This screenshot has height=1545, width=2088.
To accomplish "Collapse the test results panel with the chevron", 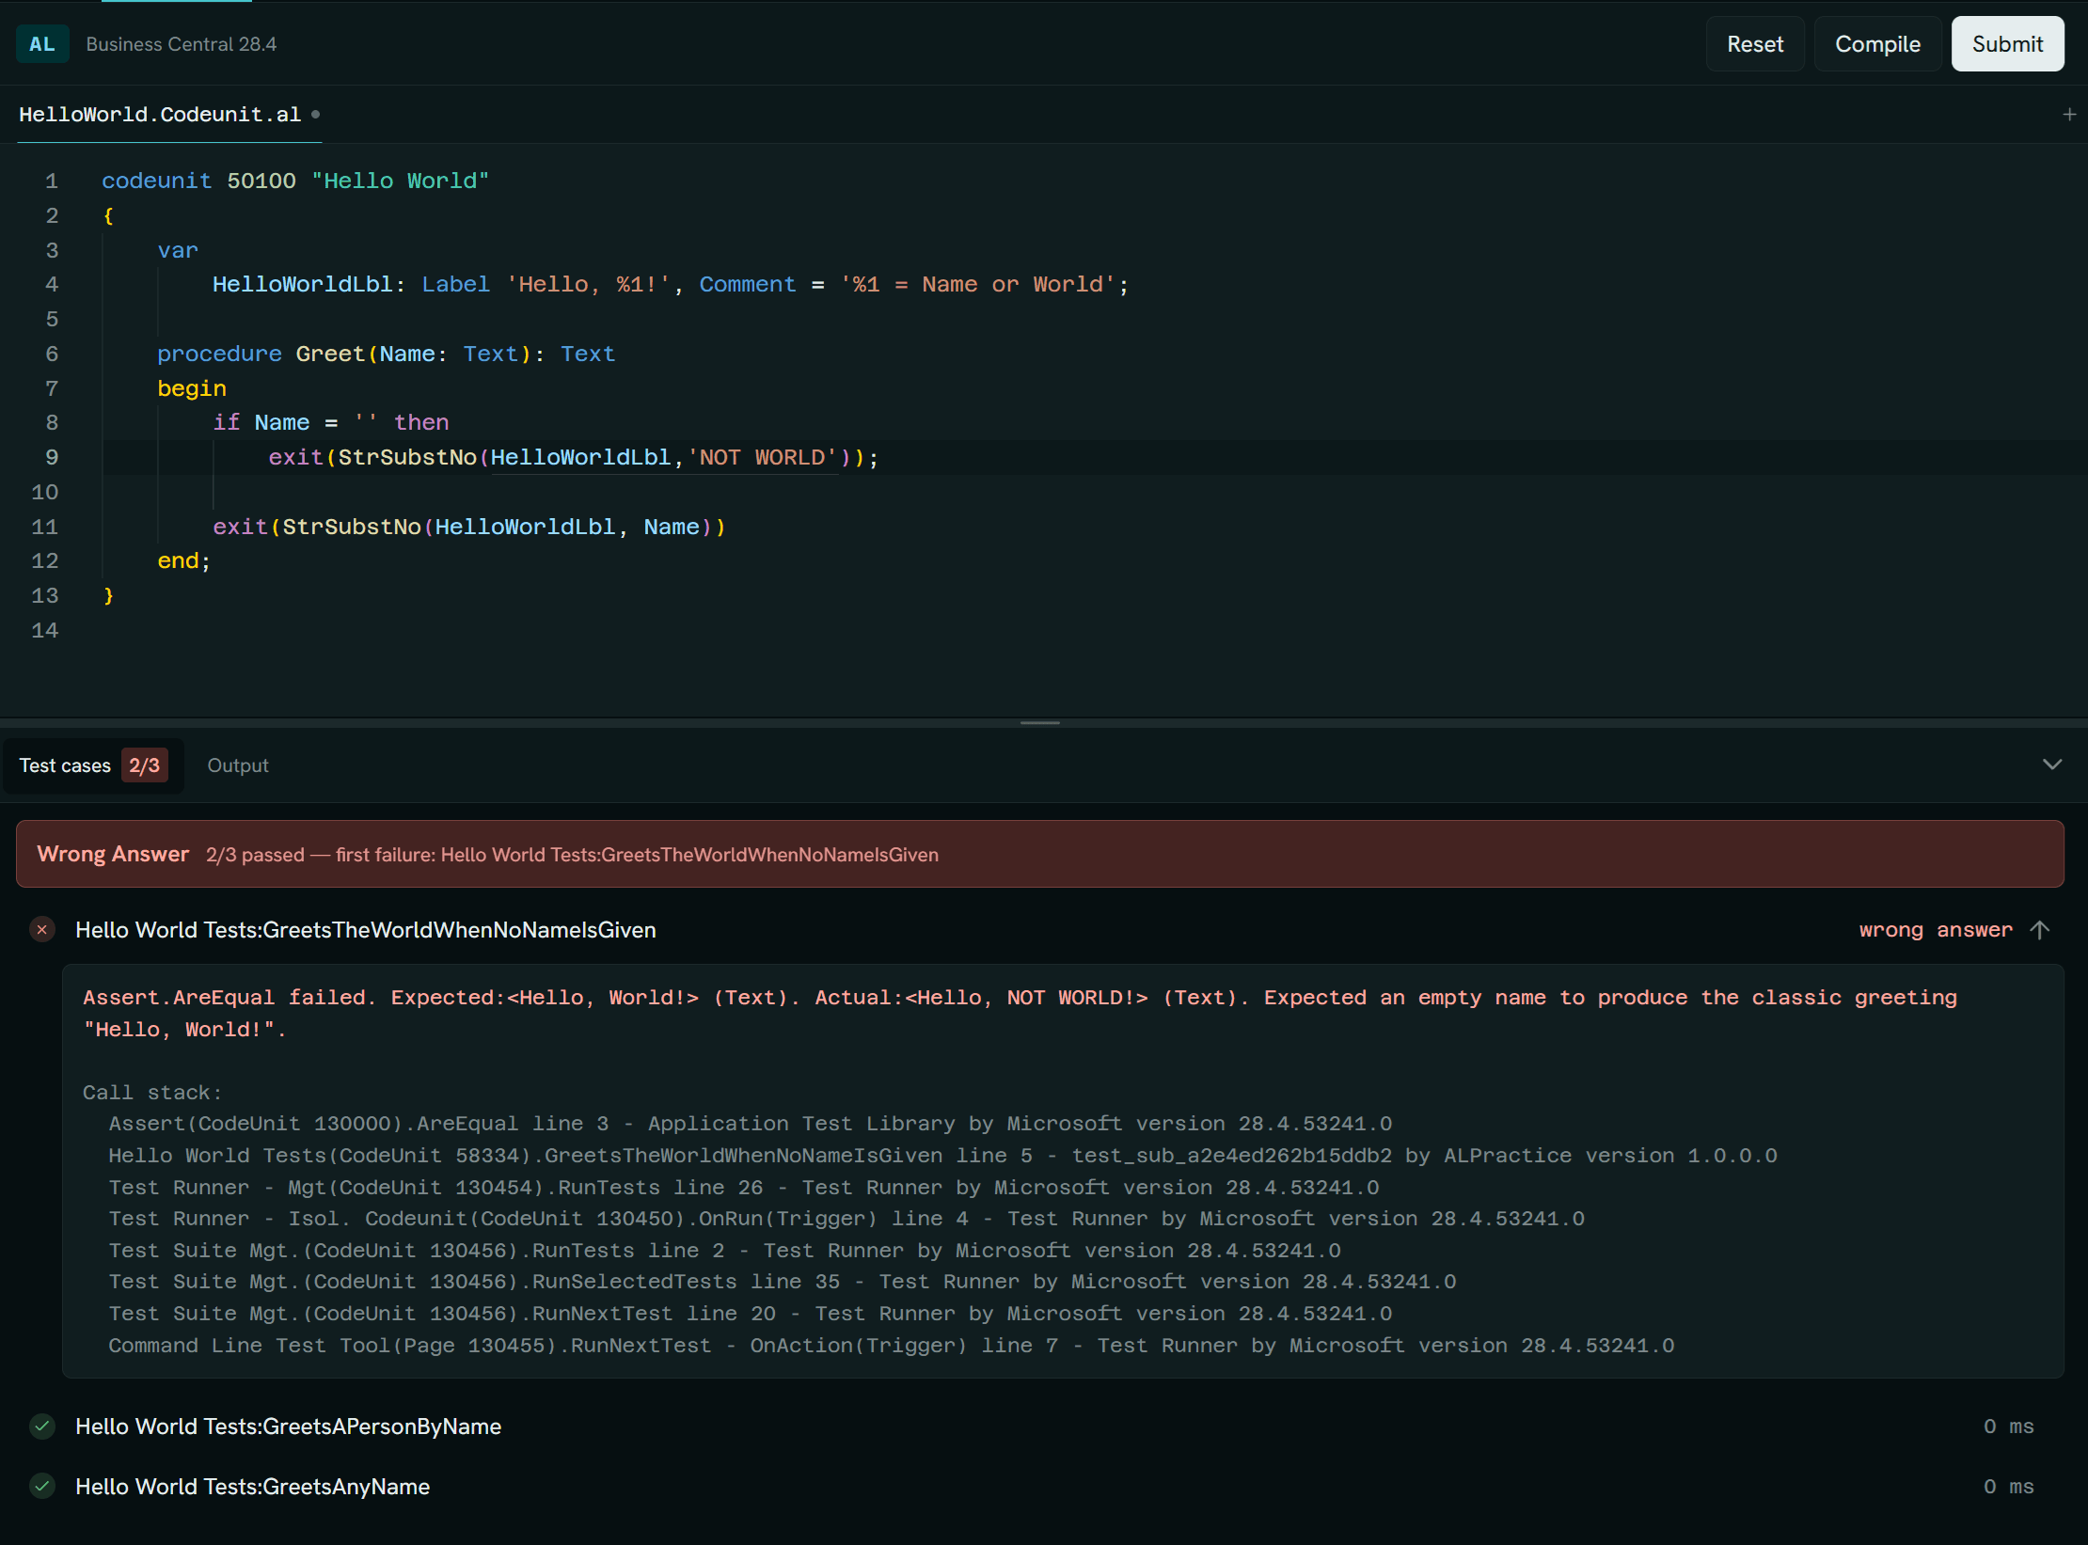I will tap(2053, 765).
